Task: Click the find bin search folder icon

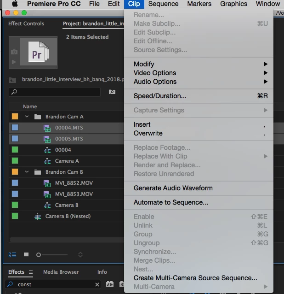Action: click(x=112, y=92)
